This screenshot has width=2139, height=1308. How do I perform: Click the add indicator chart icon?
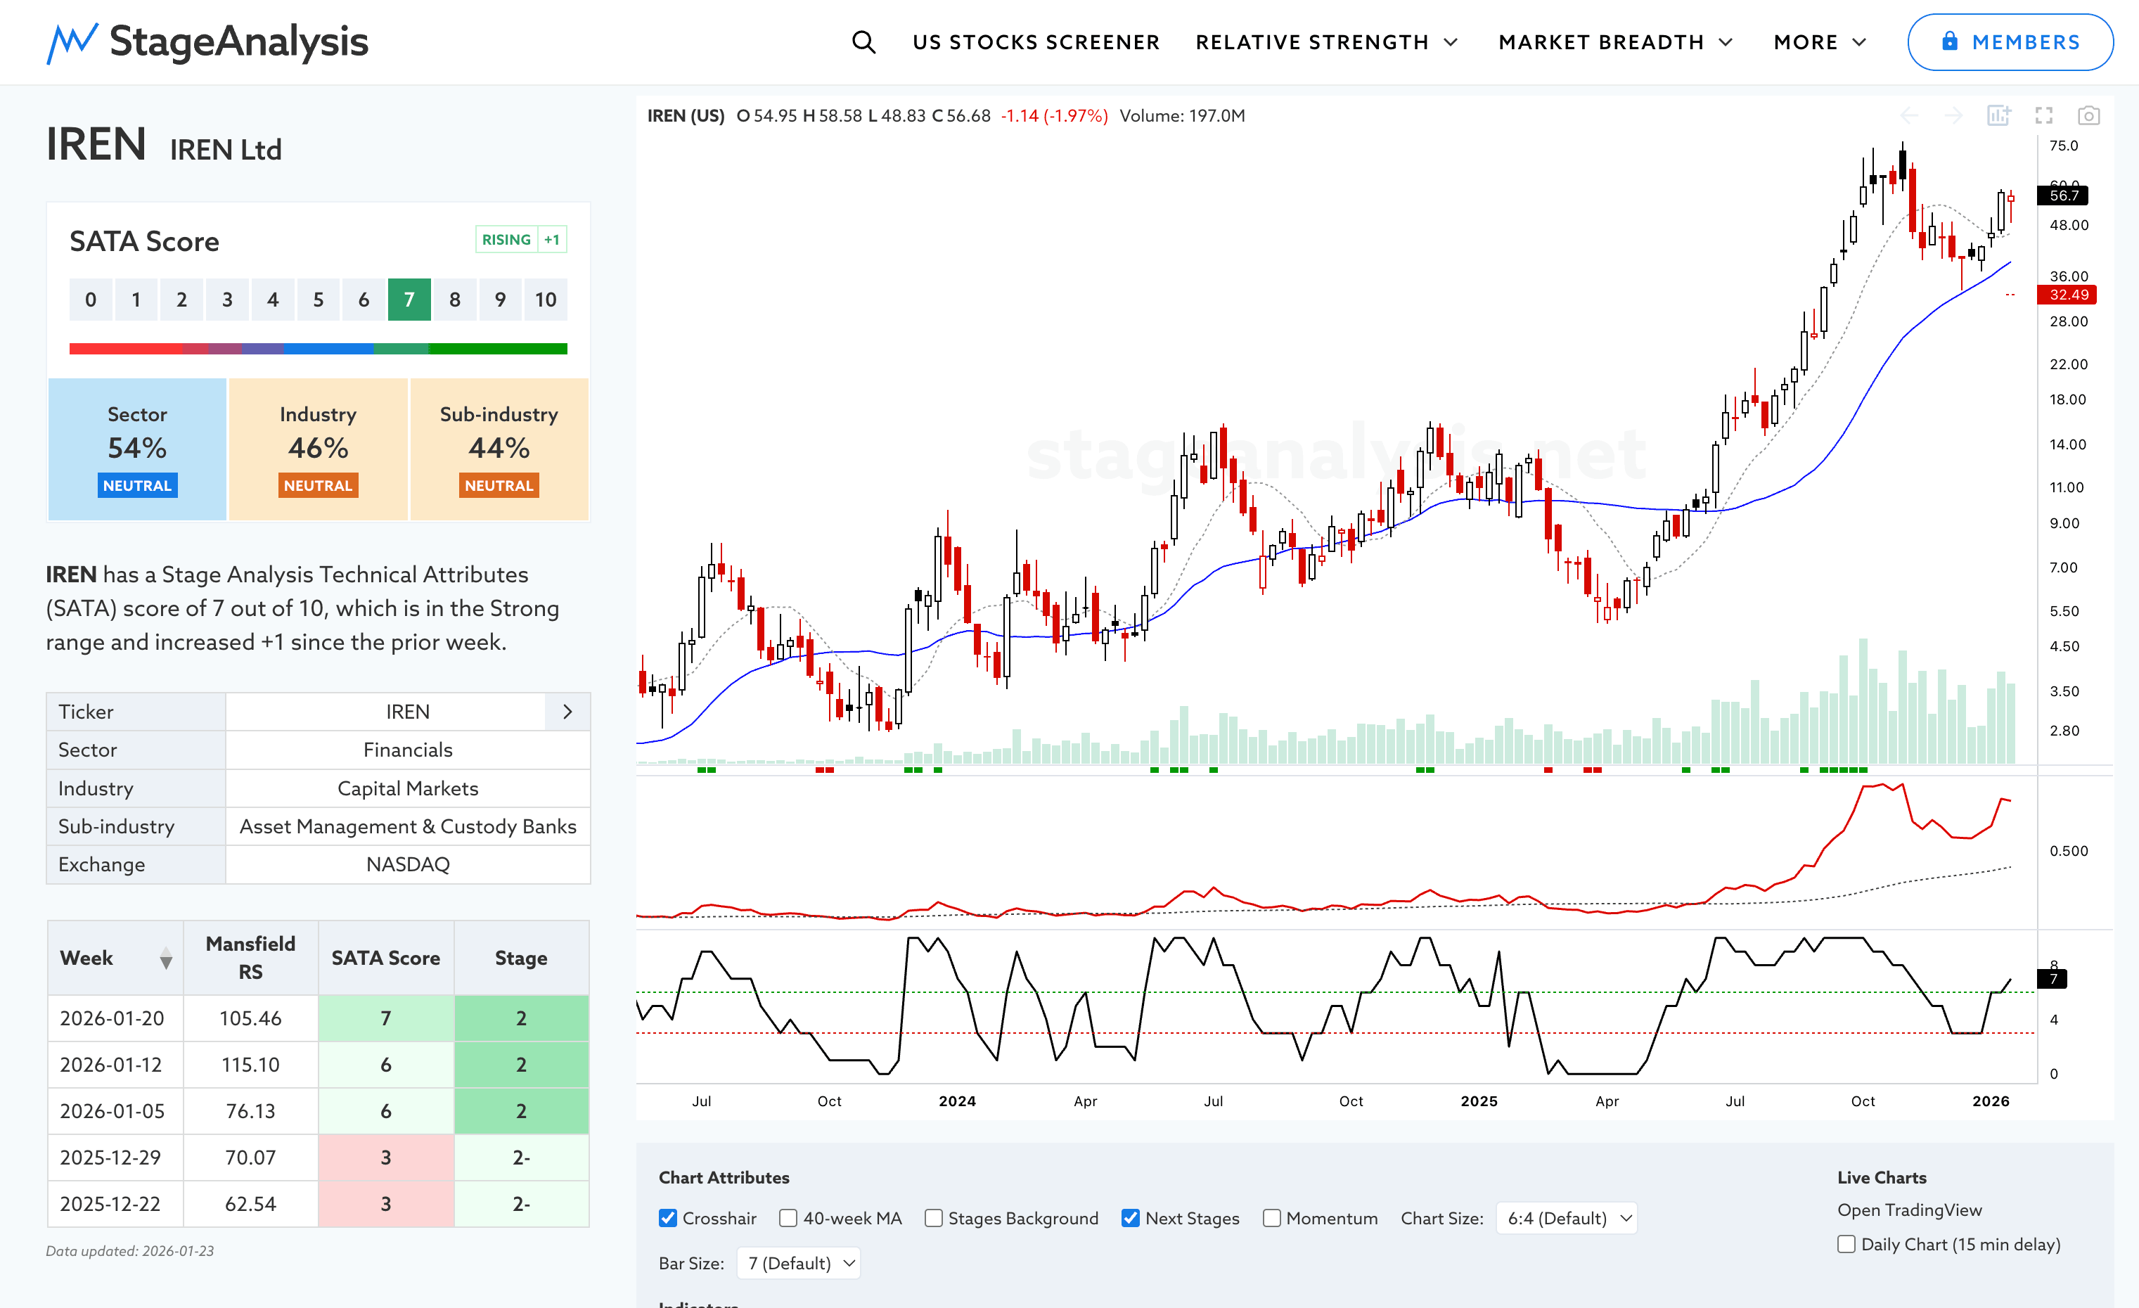pyautogui.click(x=1998, y=115)
